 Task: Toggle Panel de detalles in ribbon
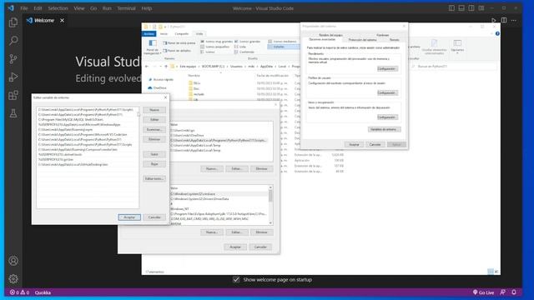[x=177, y=51]
